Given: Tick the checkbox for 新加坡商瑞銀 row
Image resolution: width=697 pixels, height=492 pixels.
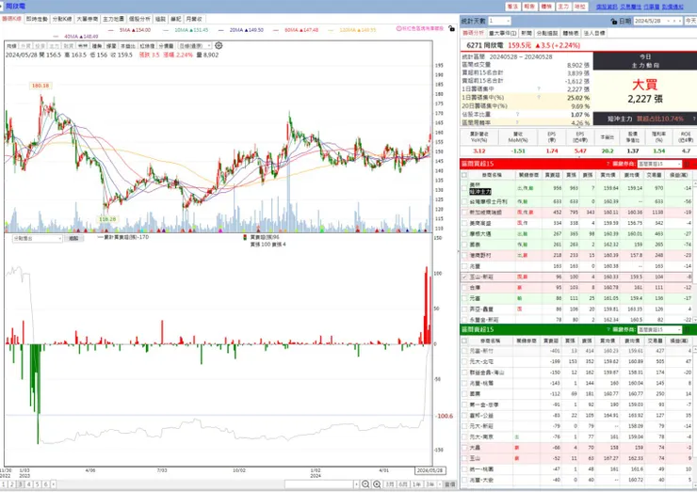Looking at the screenshot, I should 464,213.
